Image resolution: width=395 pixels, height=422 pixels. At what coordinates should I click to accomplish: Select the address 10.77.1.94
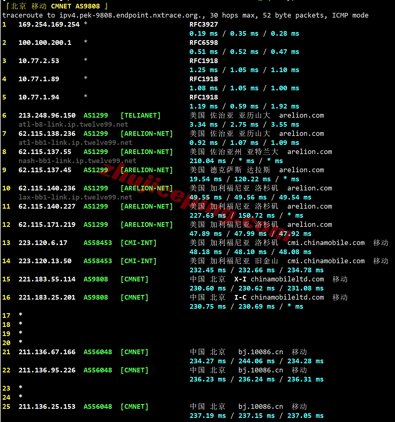(x=39, y=97)
